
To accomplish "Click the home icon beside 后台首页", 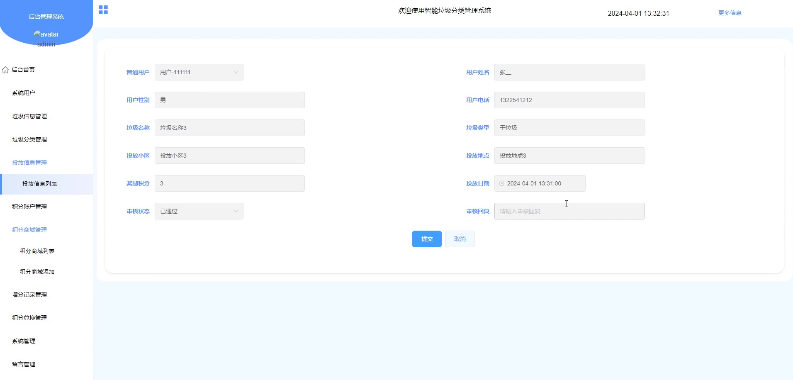I will click(5, 70).
